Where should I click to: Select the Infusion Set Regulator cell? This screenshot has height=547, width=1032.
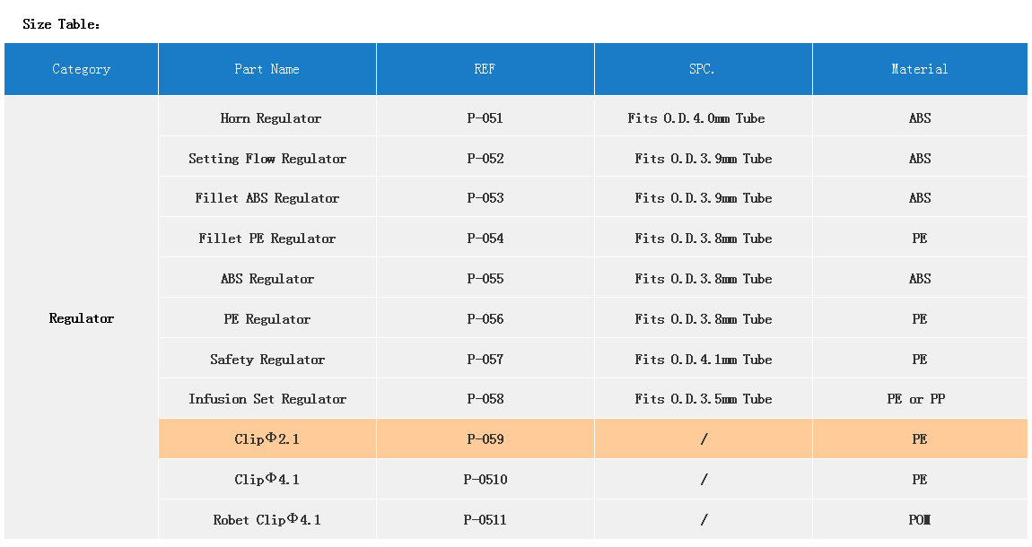coord(267,399)
